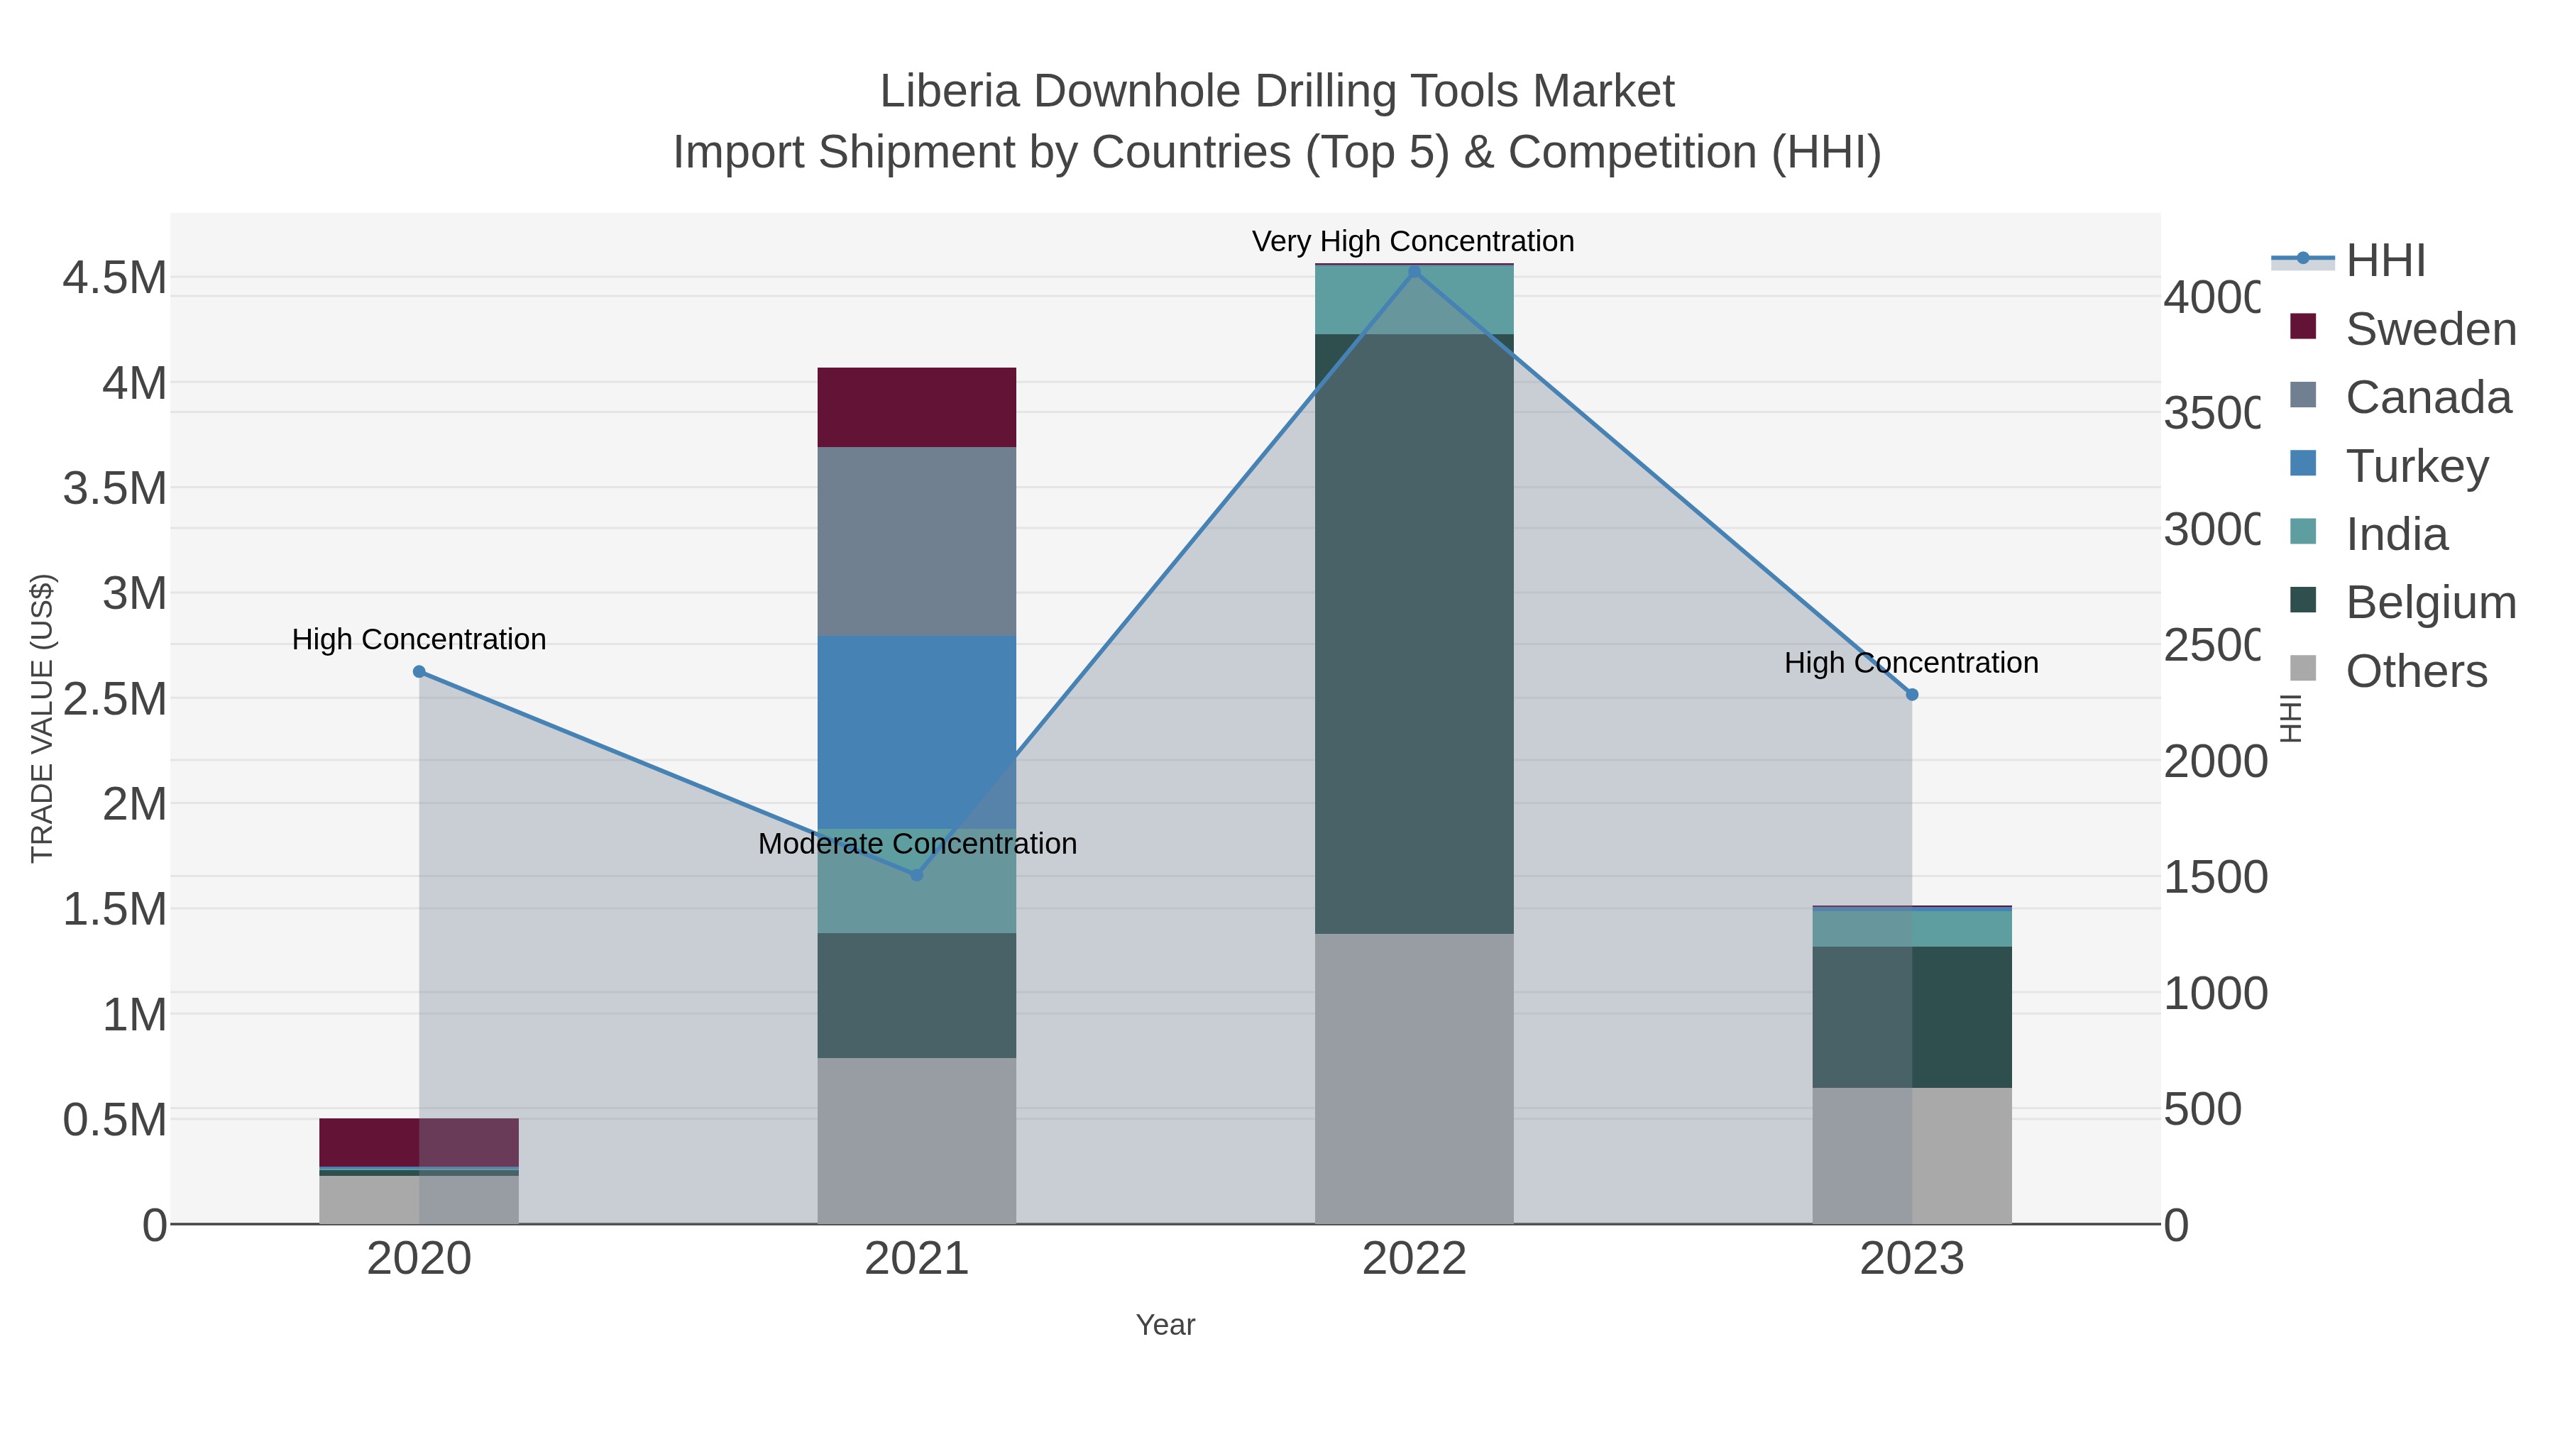This screenshot has width=2555, height=1437.
Task: Click the 2023 x-axis label
Action: click(x=1912, y=1260)
